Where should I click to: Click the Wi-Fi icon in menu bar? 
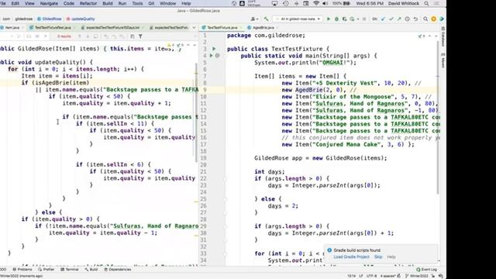pyautogui.click(x=316, y=3)
